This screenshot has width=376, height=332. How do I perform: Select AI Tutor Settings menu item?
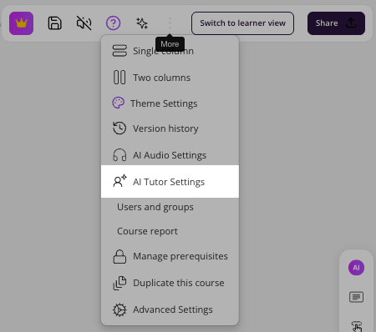(x=170, y=182)
